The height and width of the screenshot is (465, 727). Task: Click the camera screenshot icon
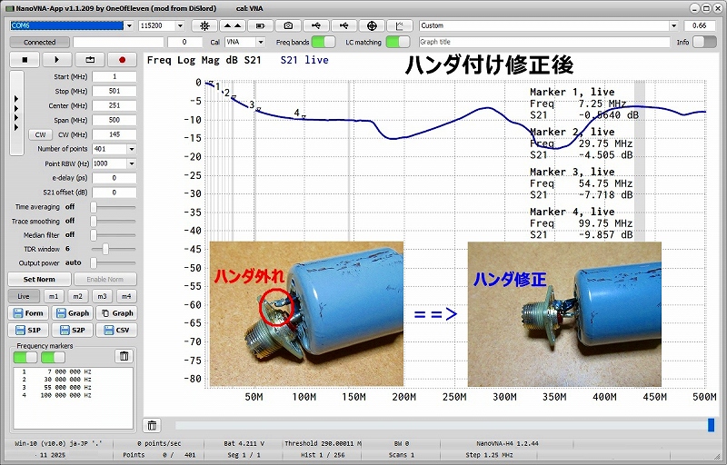289,25
